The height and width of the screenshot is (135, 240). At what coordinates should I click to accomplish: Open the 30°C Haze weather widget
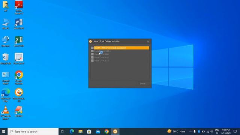point(176,132)
